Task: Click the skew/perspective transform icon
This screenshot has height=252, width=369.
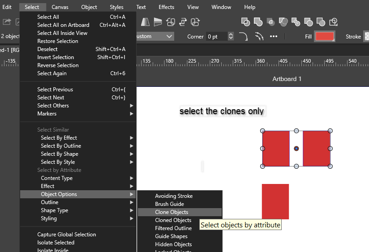Action: click(158, 21)
